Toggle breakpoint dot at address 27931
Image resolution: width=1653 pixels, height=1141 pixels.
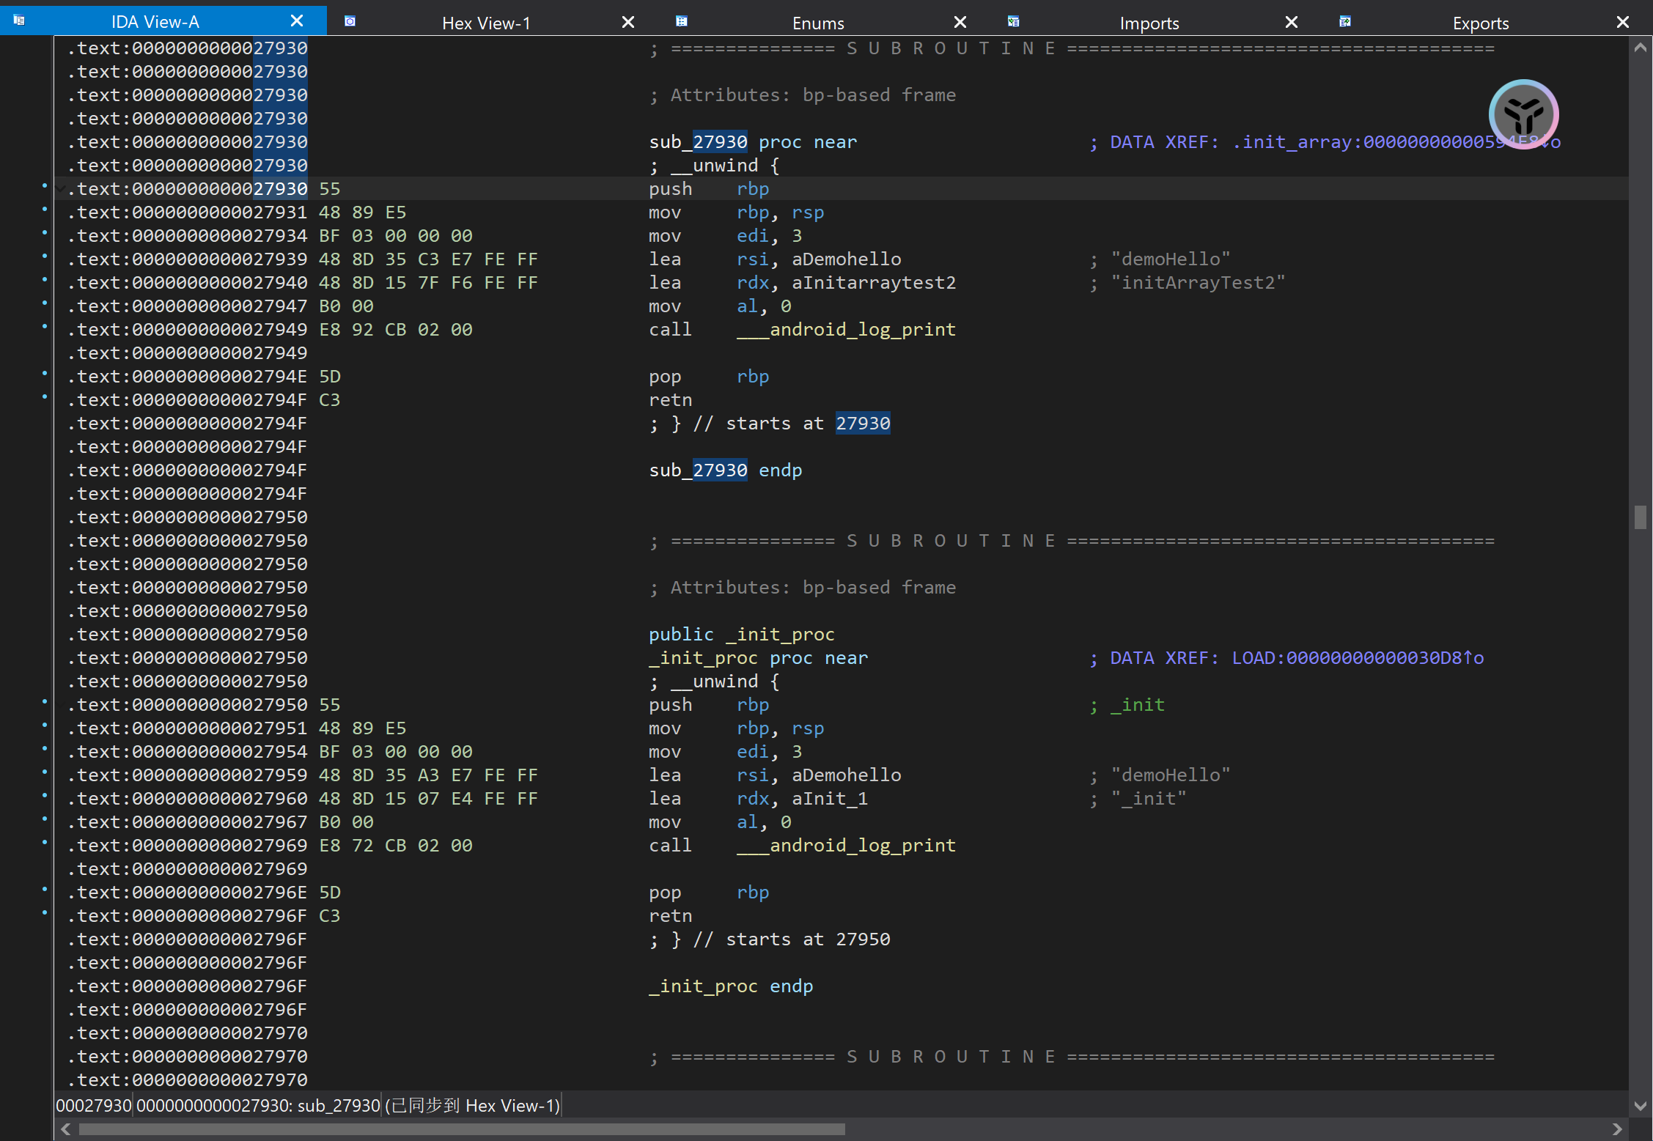pyautogui.click(x=45, y=210)
